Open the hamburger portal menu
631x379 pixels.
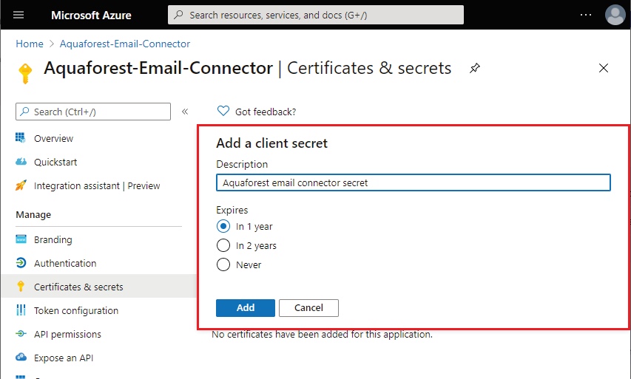click(x=18, y=16)
